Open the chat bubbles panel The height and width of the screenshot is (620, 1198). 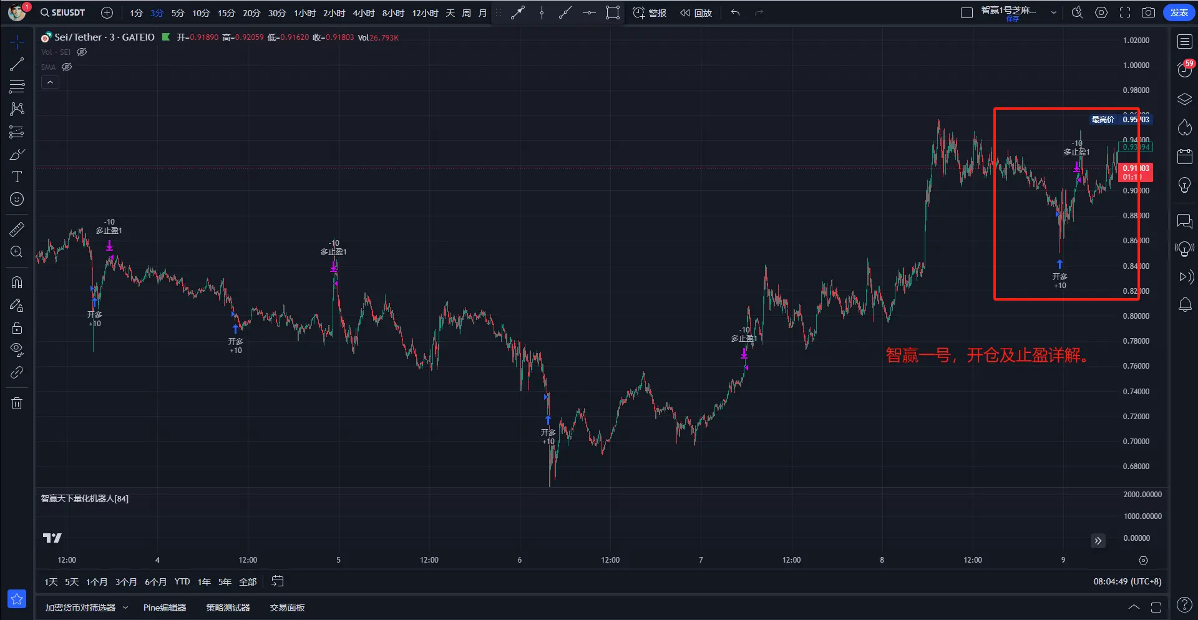click(x=1184, y=221)
